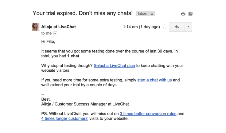Screen dimensions: 226x133
Task: Click the email subject 'Your trial expired'
Action: (83, 13)
